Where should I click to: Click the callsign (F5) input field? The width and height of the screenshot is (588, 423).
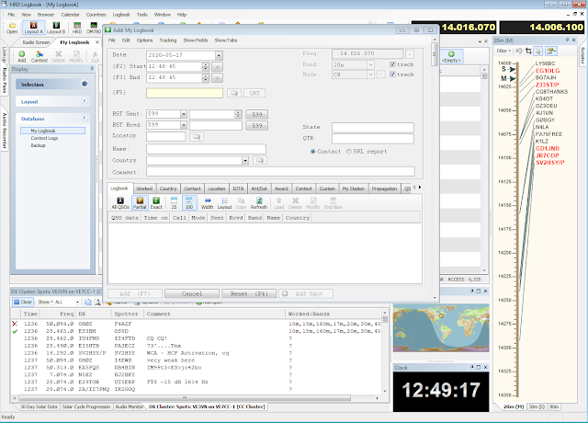click(185, 93)
